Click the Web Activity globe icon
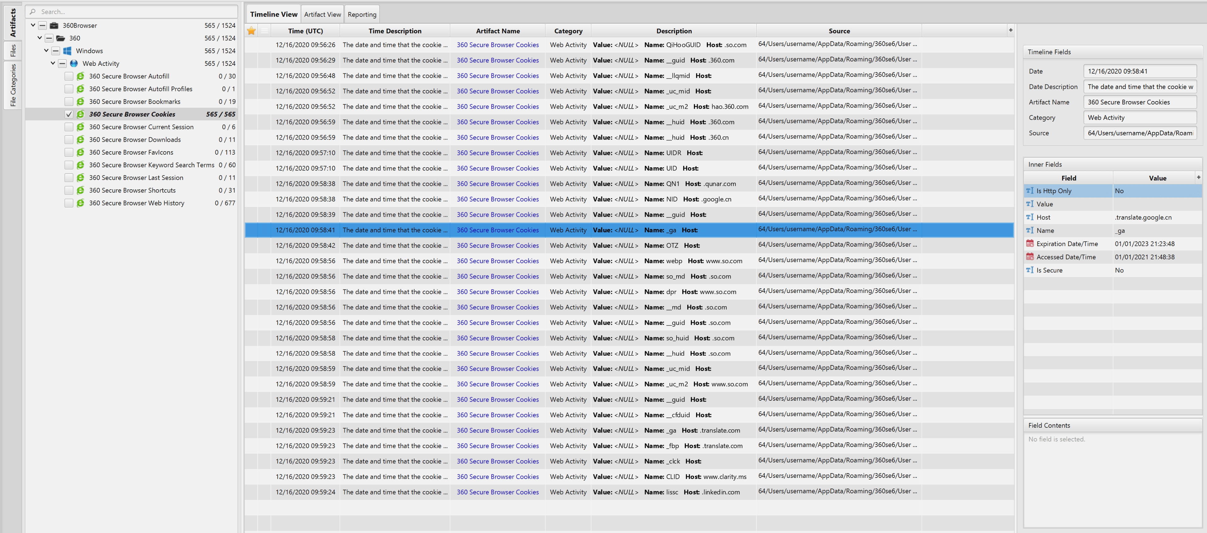 74,63
